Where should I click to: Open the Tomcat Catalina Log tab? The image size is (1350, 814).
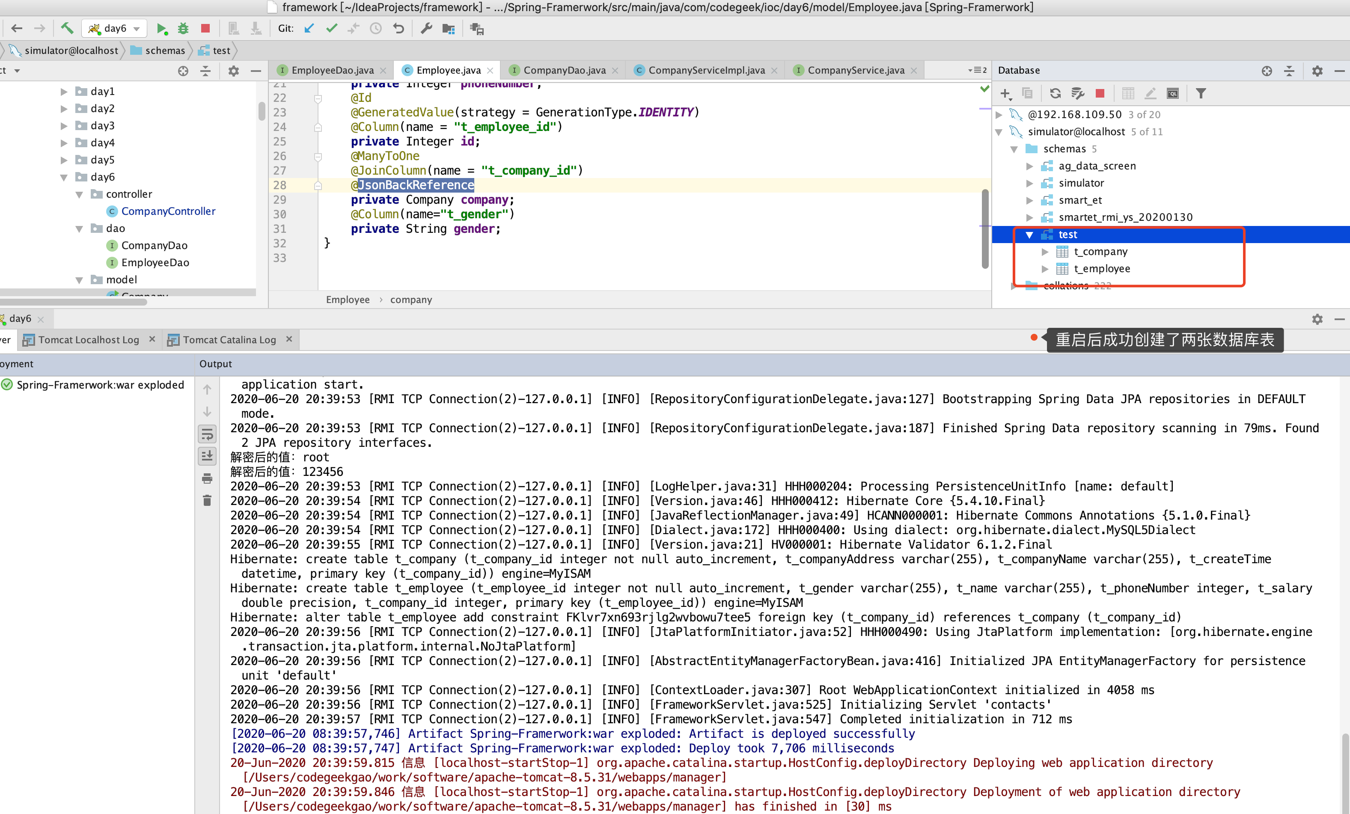(x=229, y=340)
